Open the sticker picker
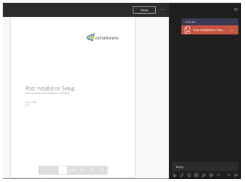Viewport: 245px width, 182px height. pyautogui.click(x=203, y=175)
